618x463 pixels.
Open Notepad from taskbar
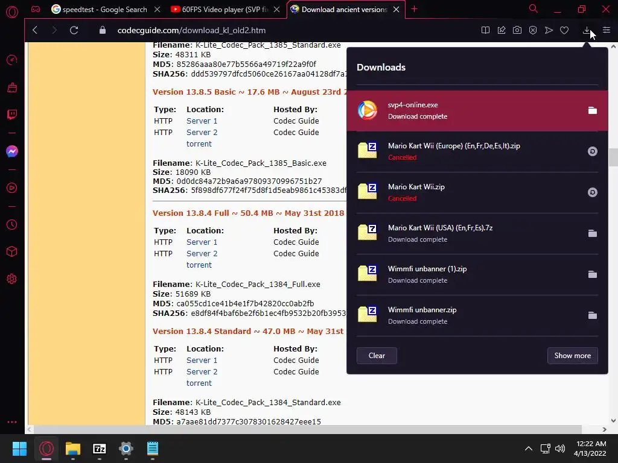pyautogui.click(x=153, y=449)
